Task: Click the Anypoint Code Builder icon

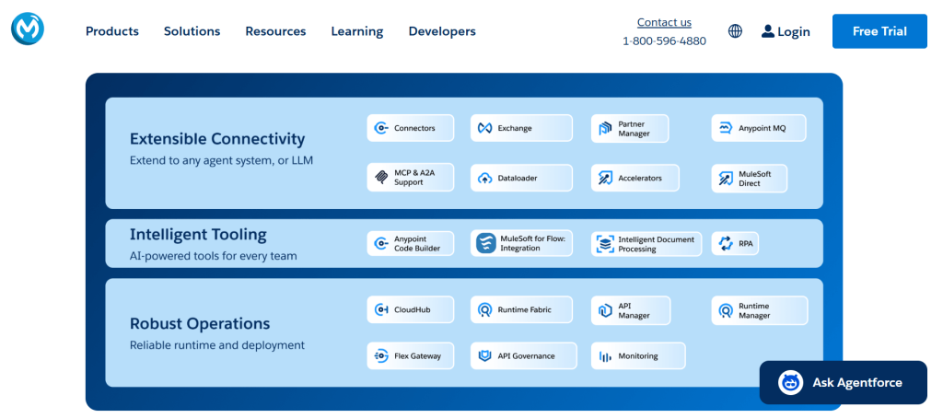Action: [x=380, y=244]
